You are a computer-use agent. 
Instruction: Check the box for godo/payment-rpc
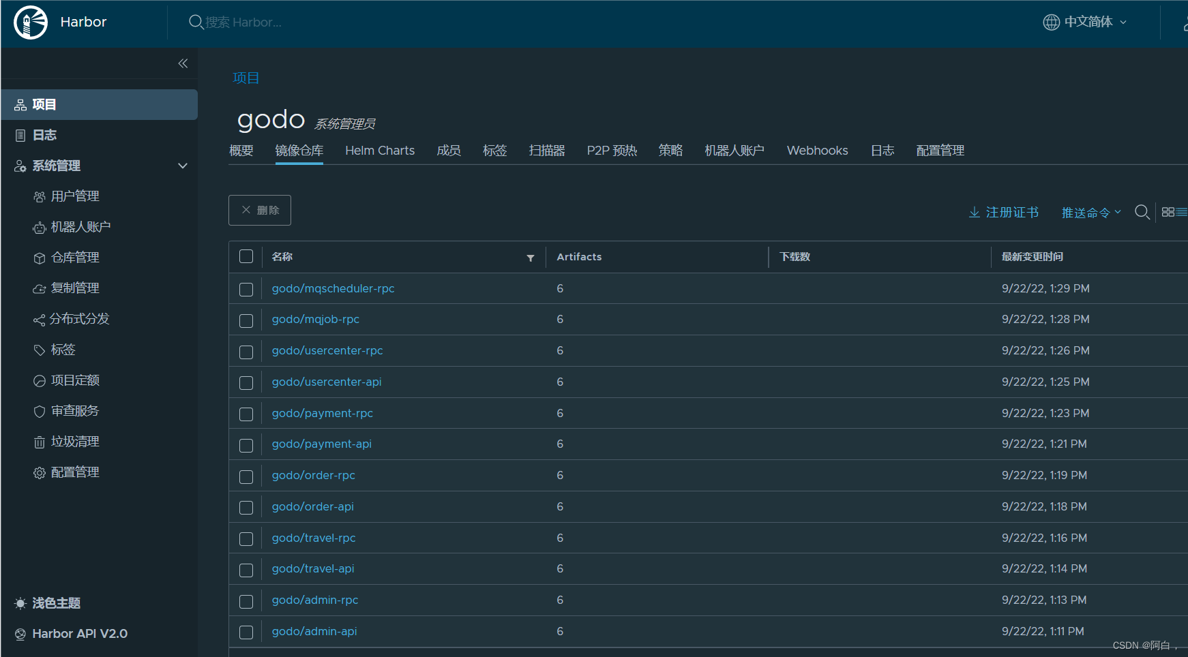[246, 414]
